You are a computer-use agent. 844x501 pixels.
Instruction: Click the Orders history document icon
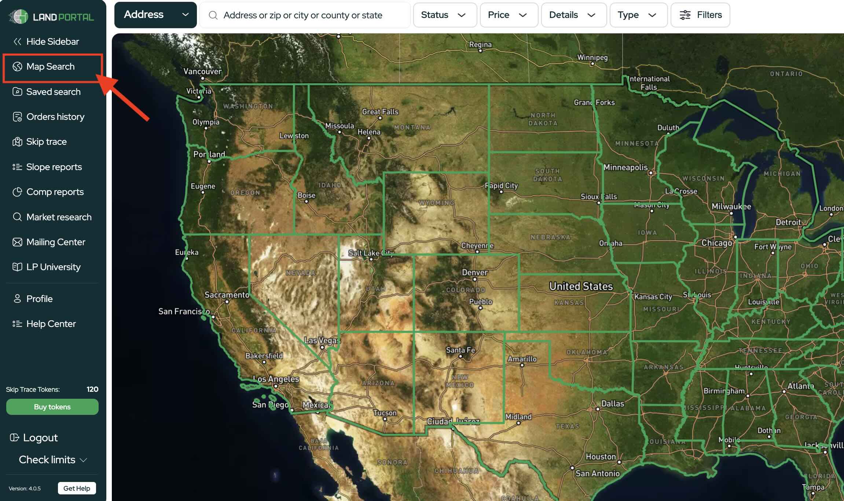[x=17, y=117]
